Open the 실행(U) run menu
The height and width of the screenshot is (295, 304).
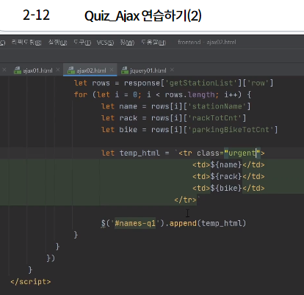[x=57, y=43]
